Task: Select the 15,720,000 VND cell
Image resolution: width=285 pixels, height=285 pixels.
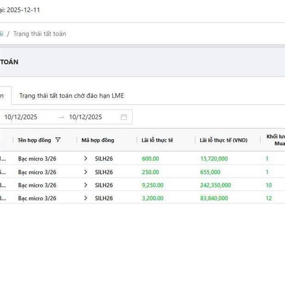Action: [214, 159]
